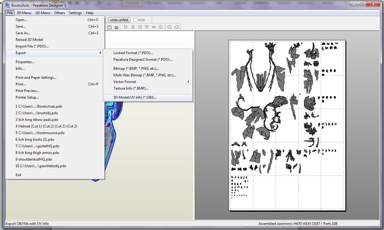384x230 pixels.
Task: Open the Others menu
Action: click(x=60, y=13)
